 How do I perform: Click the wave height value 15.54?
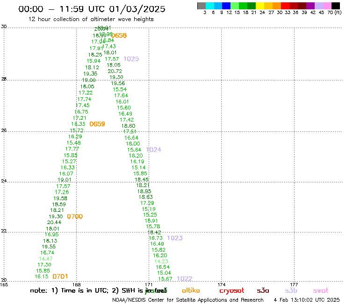tap(120, 89)
